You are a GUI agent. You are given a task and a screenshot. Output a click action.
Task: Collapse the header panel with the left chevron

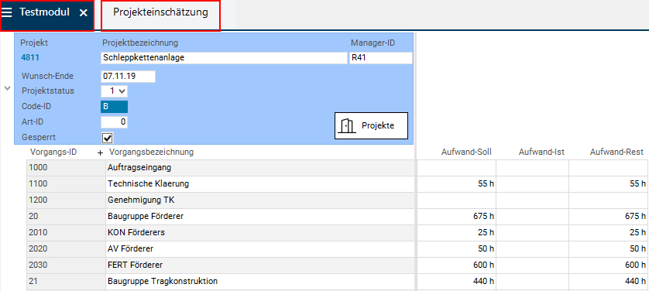click(7, 88)
